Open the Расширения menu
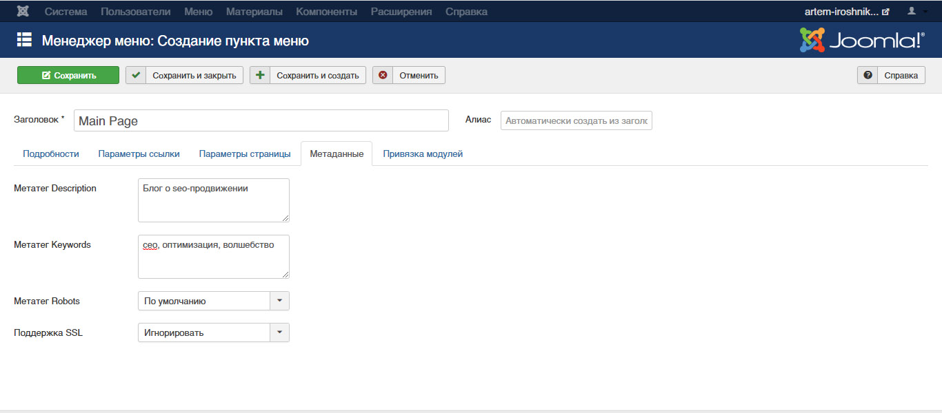Viewport: 942px width, 413px height. [x=401, y=12]
